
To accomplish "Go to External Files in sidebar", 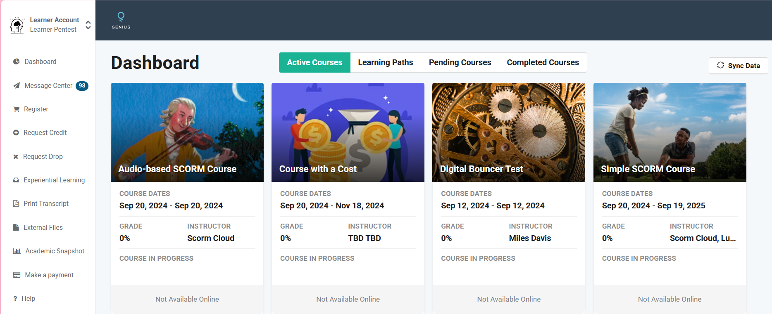I will 43,227.
